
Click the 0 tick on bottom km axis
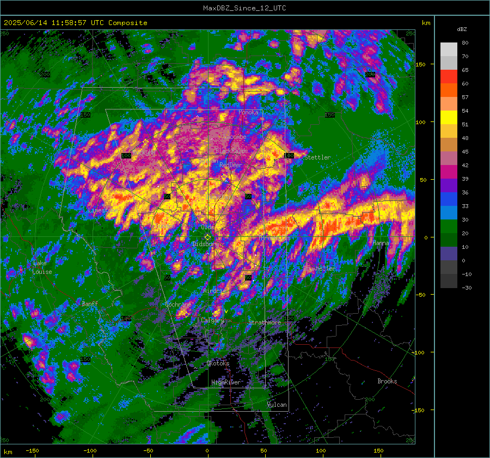pyautogui.click(x=207, y=450)
